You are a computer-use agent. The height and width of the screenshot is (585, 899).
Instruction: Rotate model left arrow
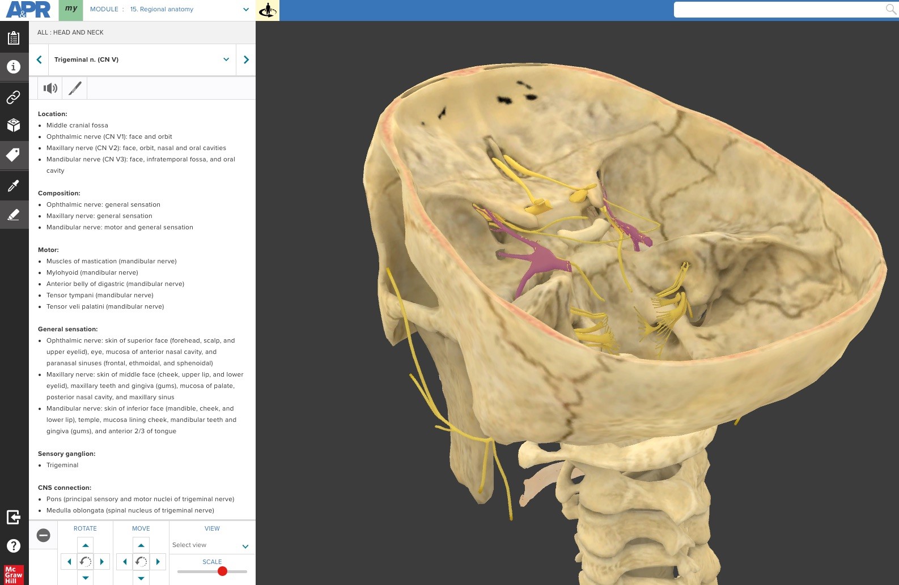pyautogui.click(x=69, y=562)
